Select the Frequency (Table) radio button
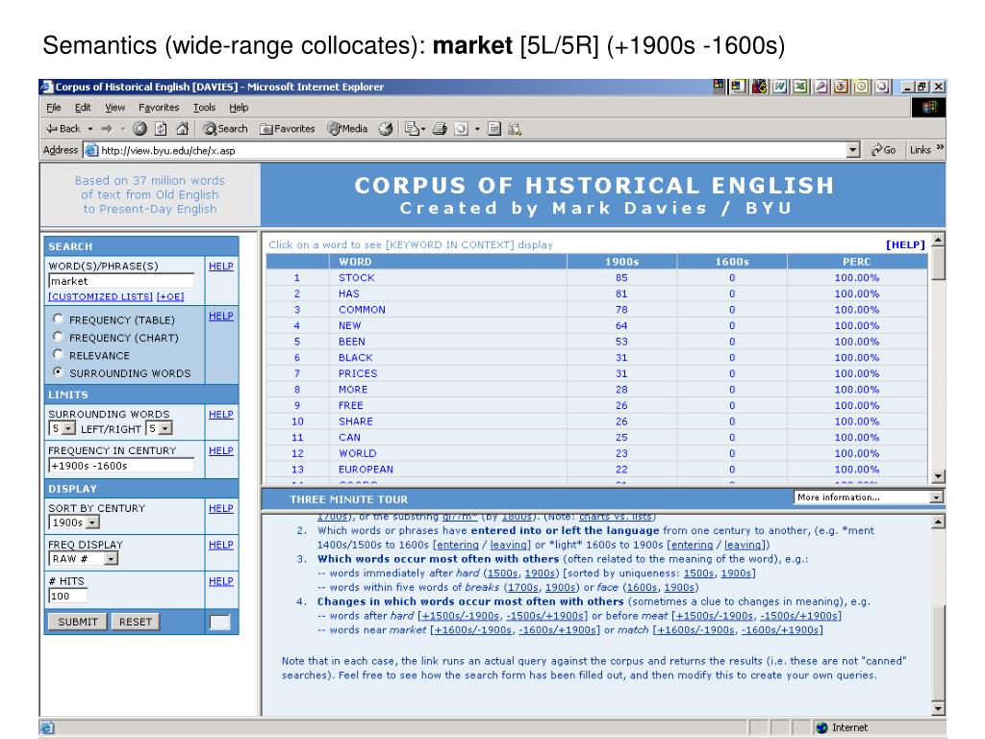 59,319
